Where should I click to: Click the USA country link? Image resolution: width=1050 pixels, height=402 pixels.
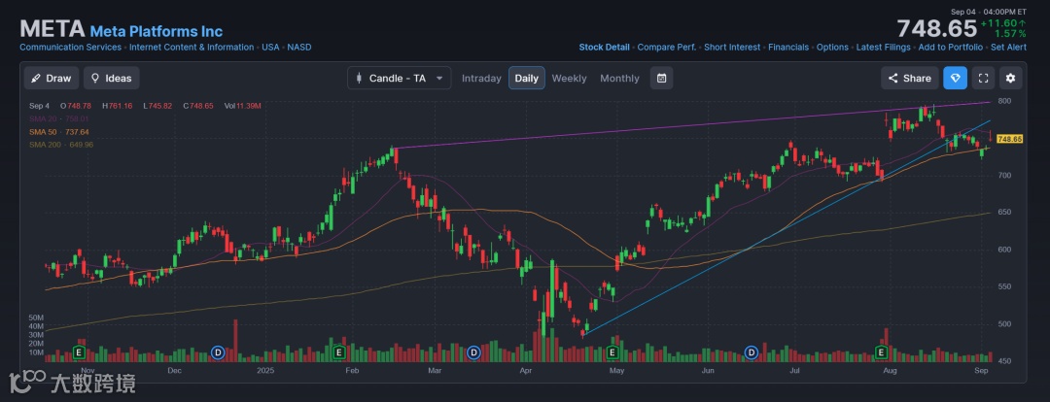click(x=270, y=48)
